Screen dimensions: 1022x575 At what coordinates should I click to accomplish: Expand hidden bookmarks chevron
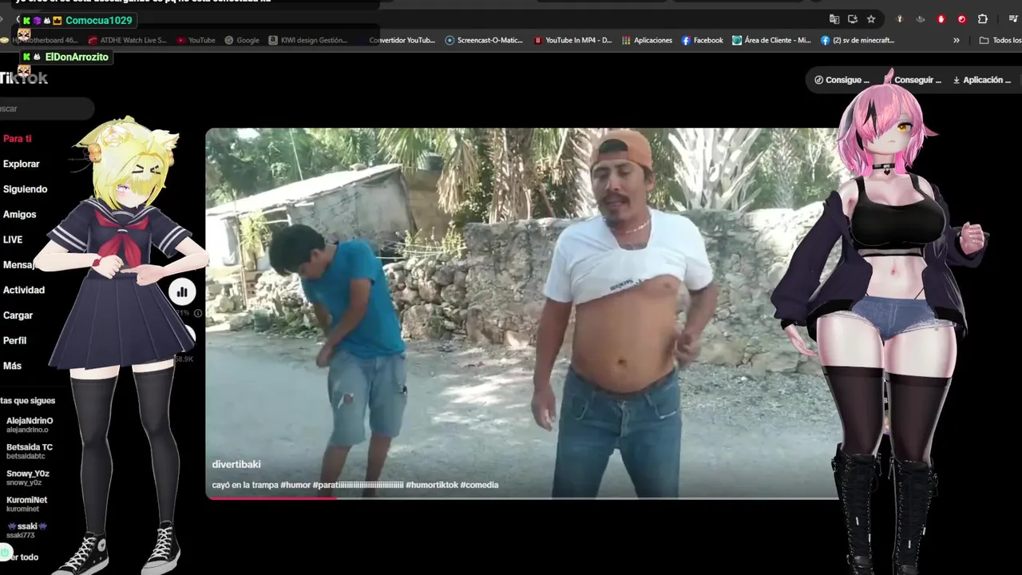[957, 40]
